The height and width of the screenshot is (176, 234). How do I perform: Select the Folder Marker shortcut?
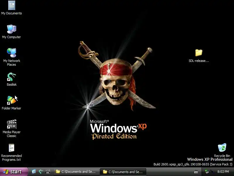pos(11,103)
